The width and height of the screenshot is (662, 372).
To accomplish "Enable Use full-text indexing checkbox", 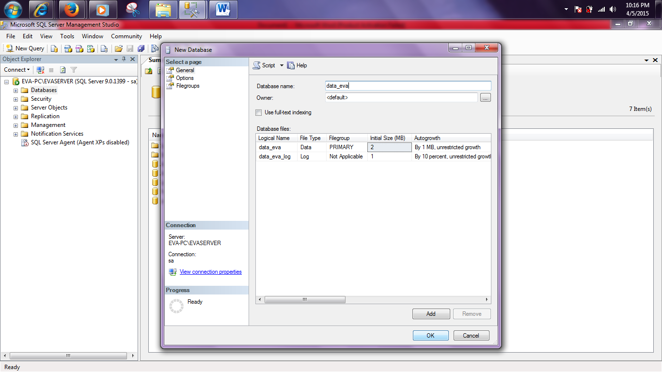I will [x=259, y=112].
